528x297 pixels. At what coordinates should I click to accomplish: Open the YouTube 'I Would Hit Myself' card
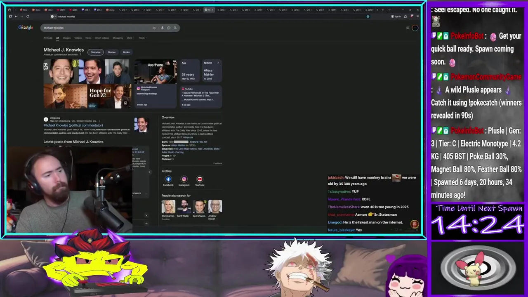[201, 96]
